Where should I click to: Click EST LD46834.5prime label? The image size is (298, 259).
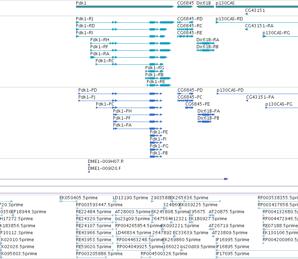click(134, 233)
